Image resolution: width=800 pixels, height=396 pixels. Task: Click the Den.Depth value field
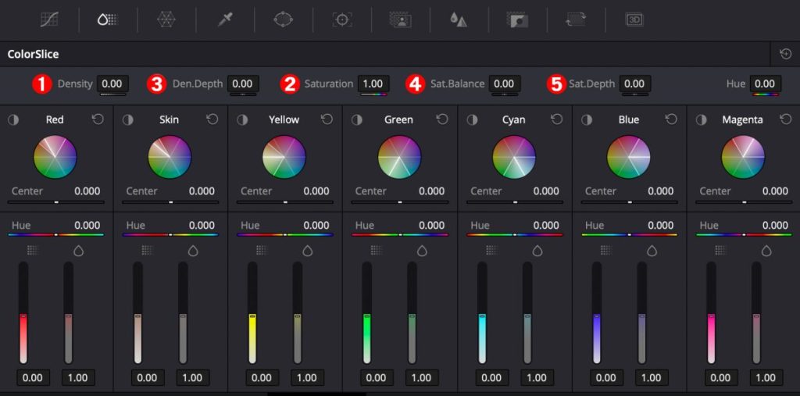[x=243, y=84]
